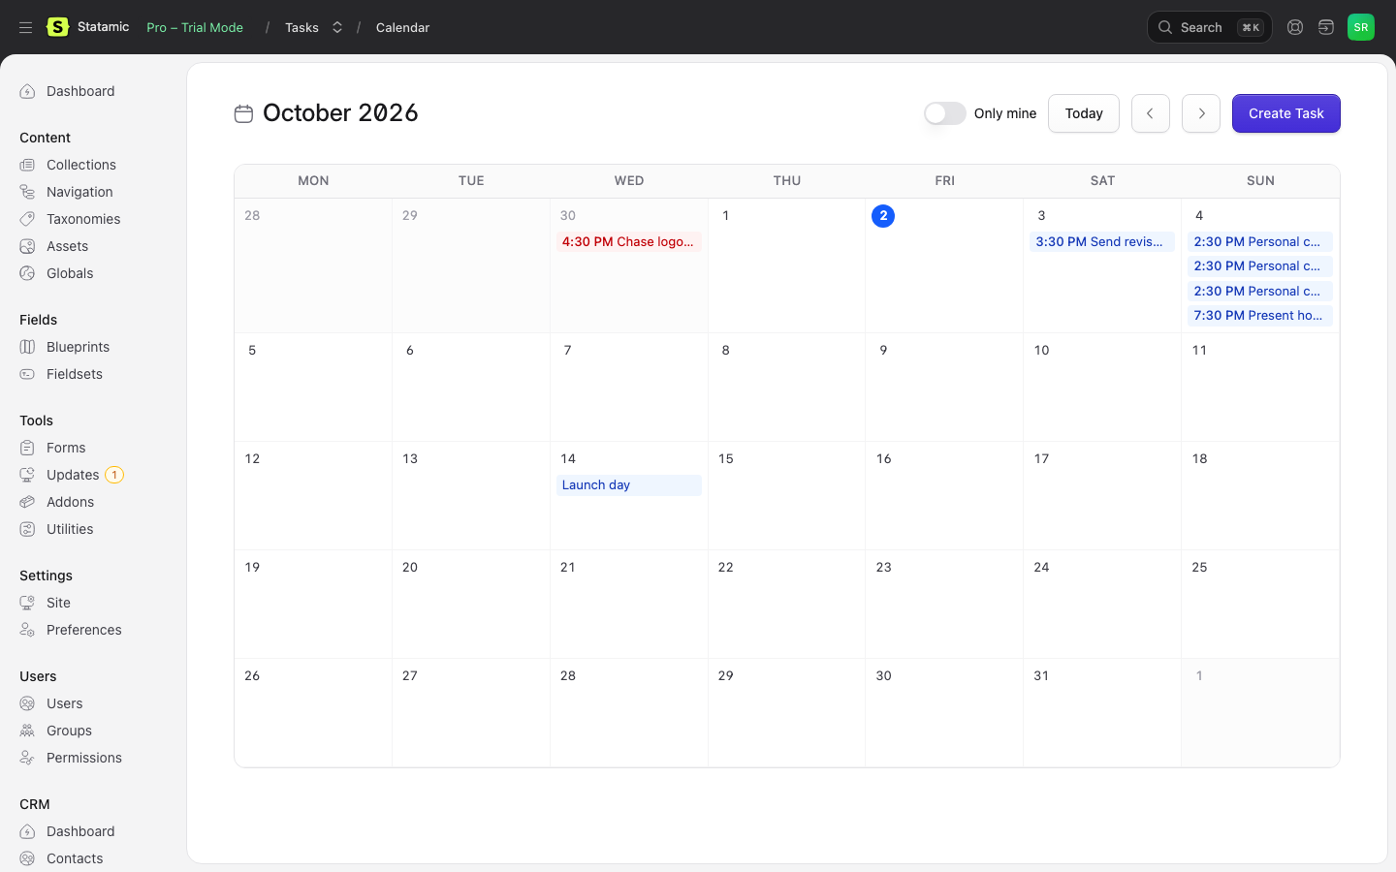This screenshot has height=872, width=1396.
Task: Click the WED column header
Action: coord(629,180)
